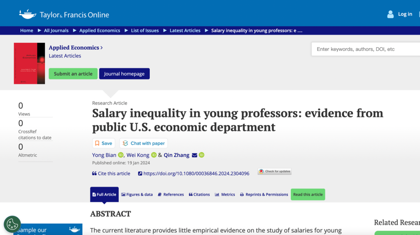
Task: Click the green Read this article button
Action: click(x=308, y=194)
